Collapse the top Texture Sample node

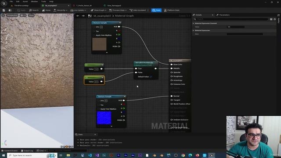click(120, 23)
